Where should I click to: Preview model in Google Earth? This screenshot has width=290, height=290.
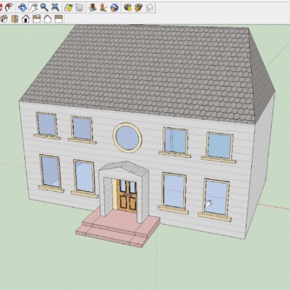click(114, 8)
